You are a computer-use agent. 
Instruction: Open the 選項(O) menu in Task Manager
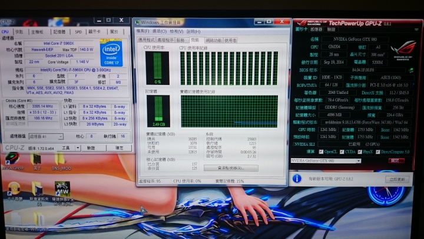coord(159,31)
